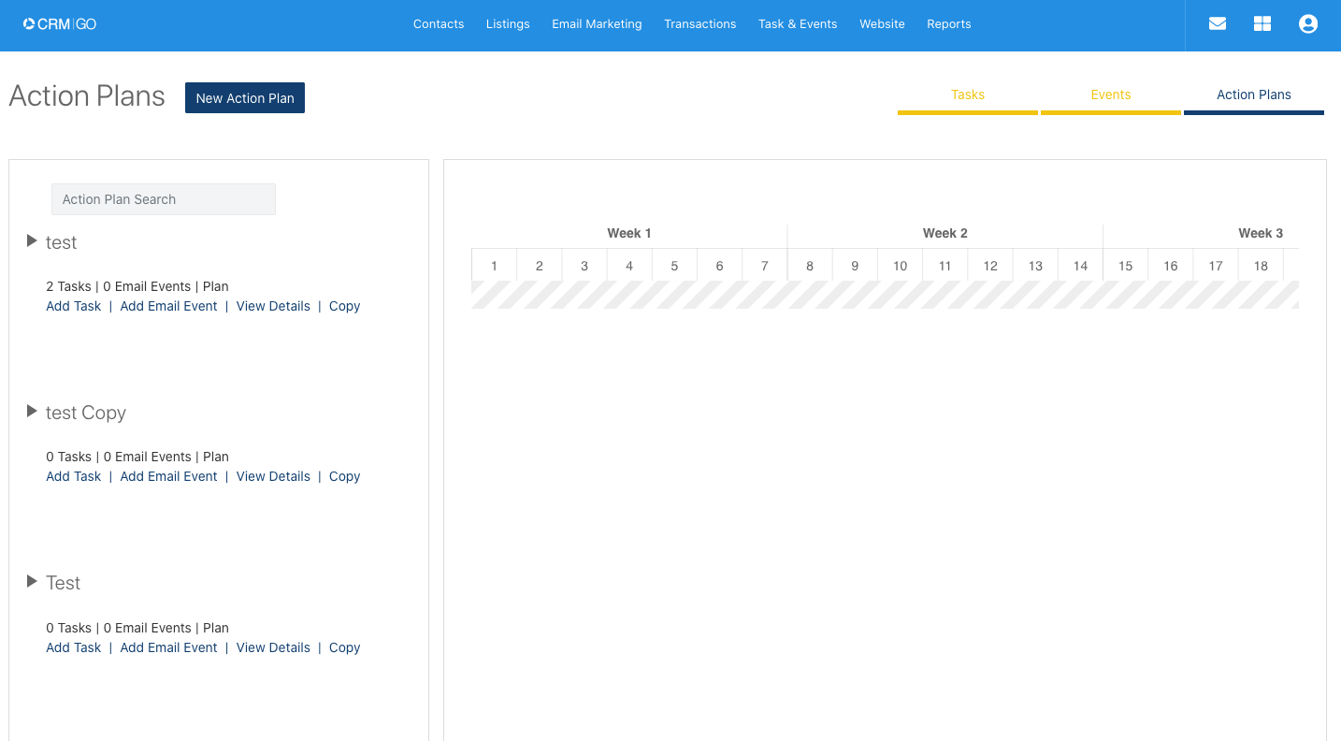This screenshot has height=741, width=1341.
Task: Select day 14 in the timeline
Action: (x=1080, y=266)
